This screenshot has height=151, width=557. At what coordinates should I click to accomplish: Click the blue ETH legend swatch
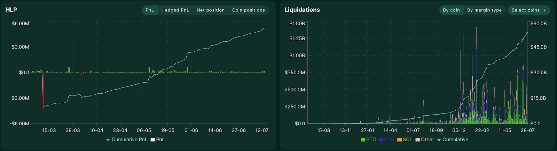tap(381, 140)
